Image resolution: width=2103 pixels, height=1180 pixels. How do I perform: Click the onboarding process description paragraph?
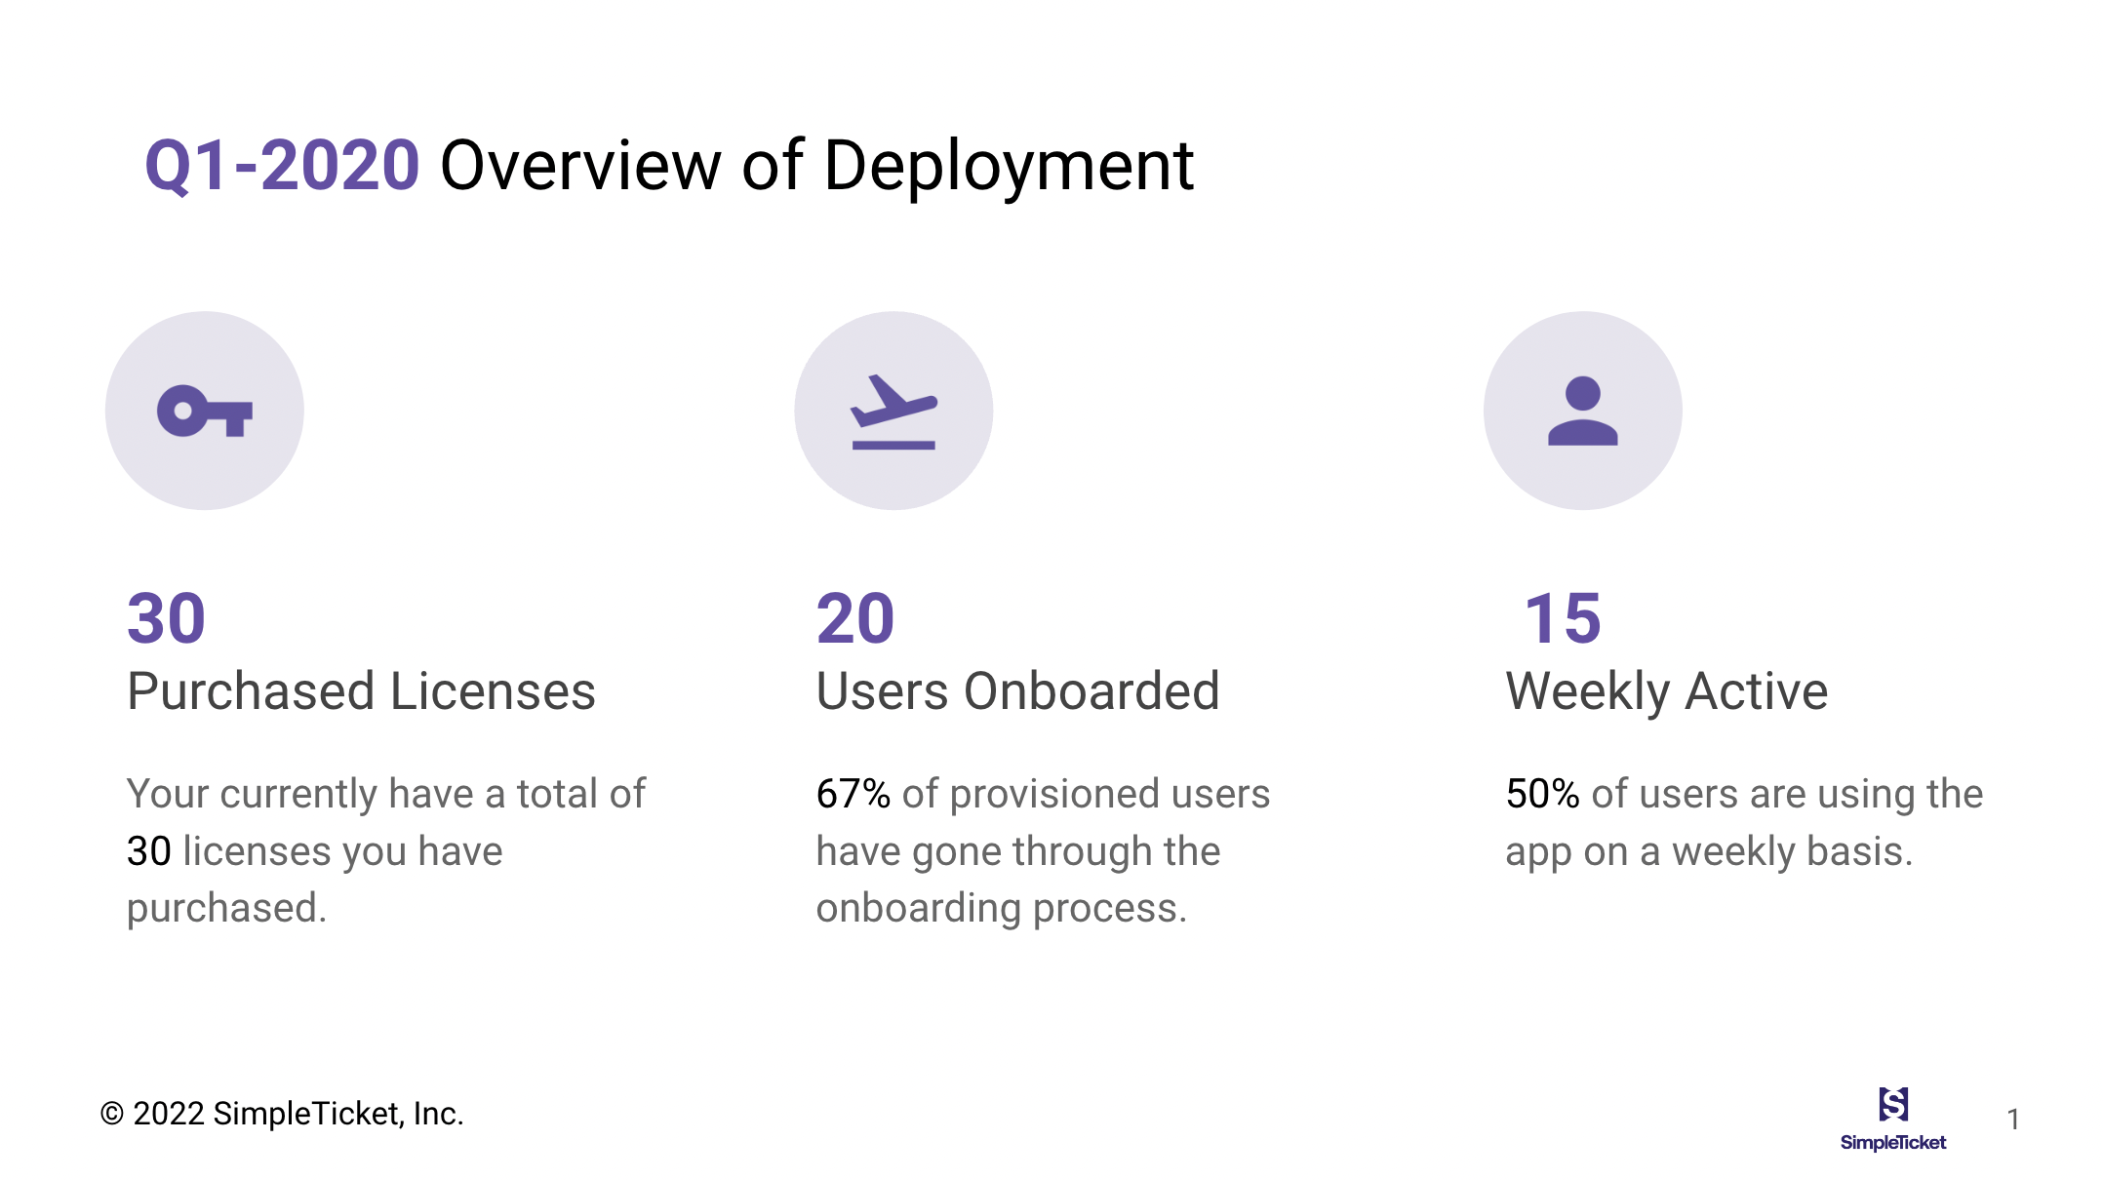1043,851
